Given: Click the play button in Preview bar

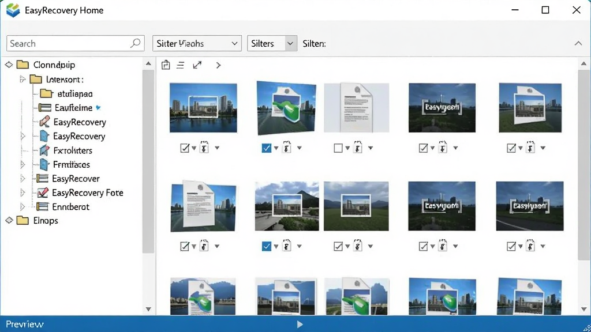Looking at the screenshot, I should 300,324.
